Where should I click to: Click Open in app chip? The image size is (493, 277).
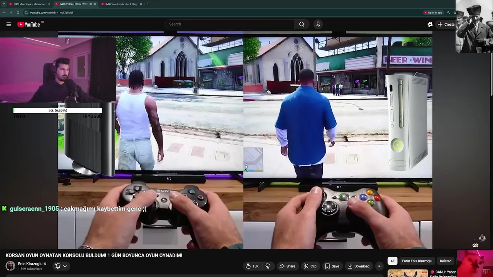(x=433, y=13)
